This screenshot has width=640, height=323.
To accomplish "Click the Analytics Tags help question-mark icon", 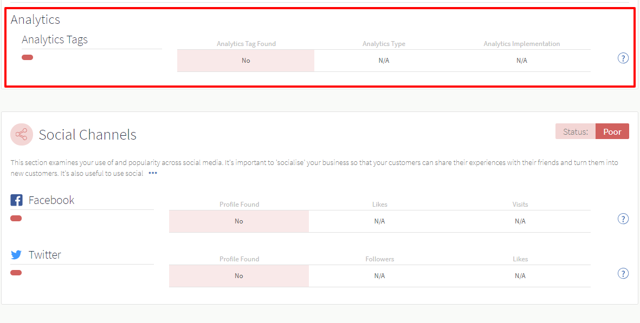I will (623, 58).
